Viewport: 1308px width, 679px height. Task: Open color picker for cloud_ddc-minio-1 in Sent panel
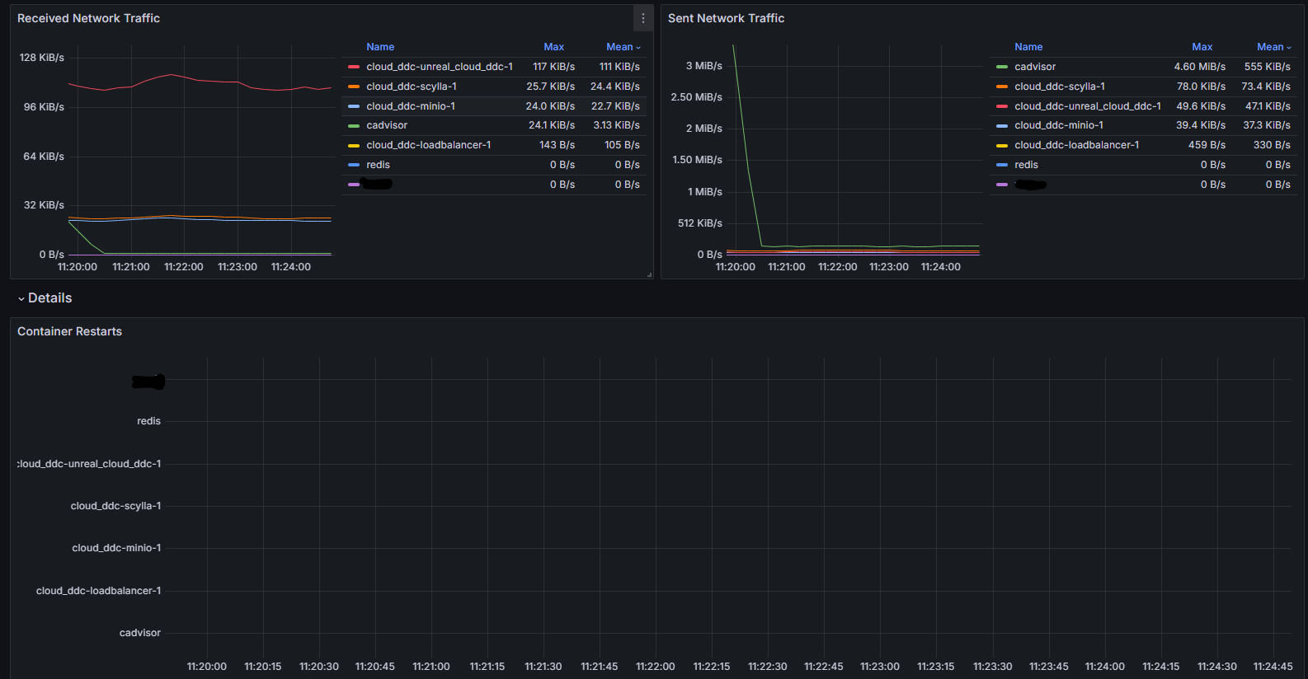pos(1002,125)
